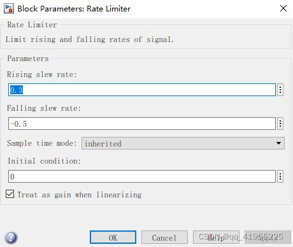Image resolution: width=293 pixels, height=247 pixels.
Task: Close the Block Parameters dialog with X
Action: point(283,8)
